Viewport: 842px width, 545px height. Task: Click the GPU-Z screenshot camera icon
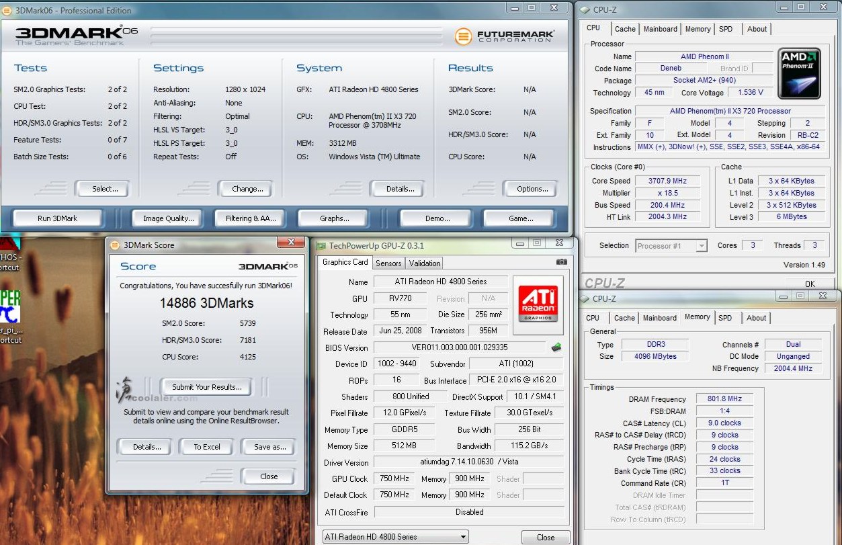coord(561,262)
